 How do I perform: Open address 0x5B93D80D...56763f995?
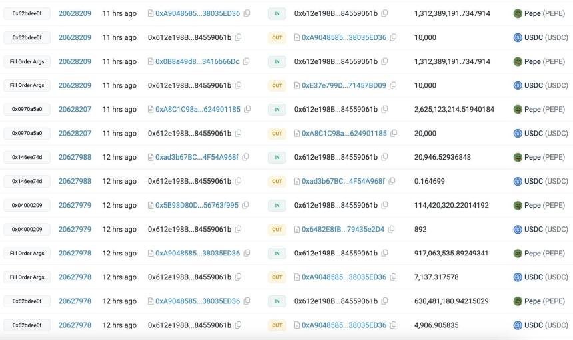click(x=197, y=205)
